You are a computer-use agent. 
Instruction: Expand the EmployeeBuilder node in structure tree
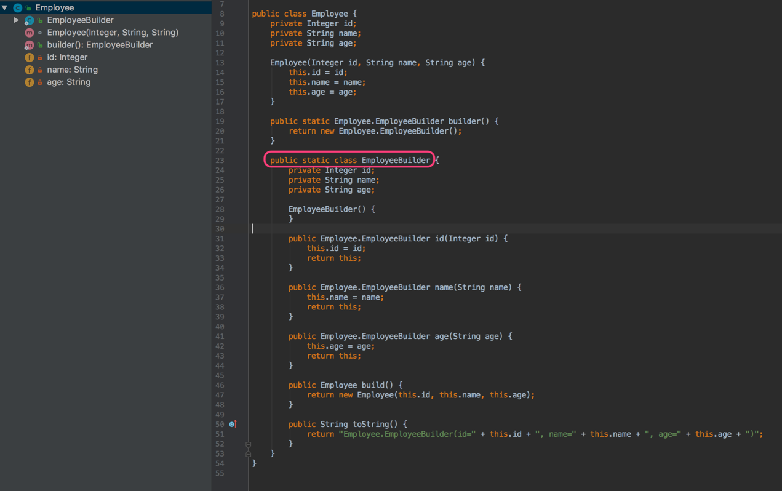[16, 20]
